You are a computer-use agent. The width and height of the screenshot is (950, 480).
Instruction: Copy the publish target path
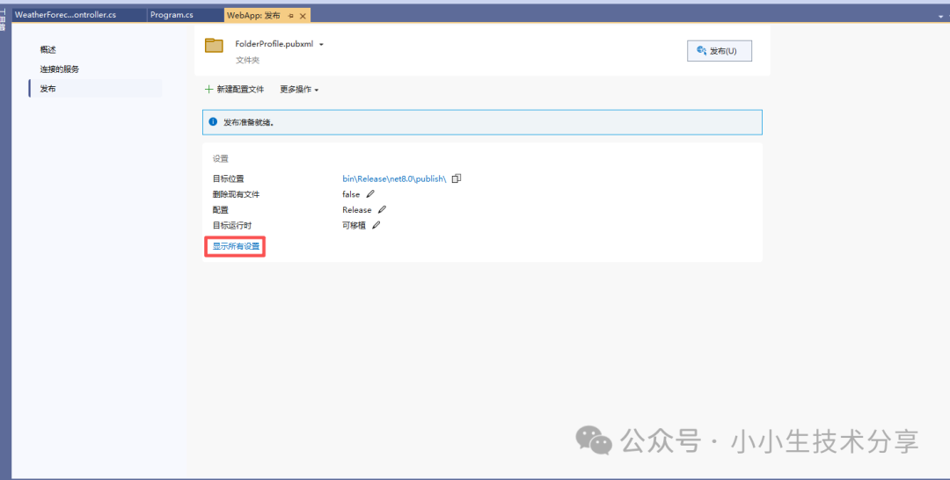click(457, 178)
